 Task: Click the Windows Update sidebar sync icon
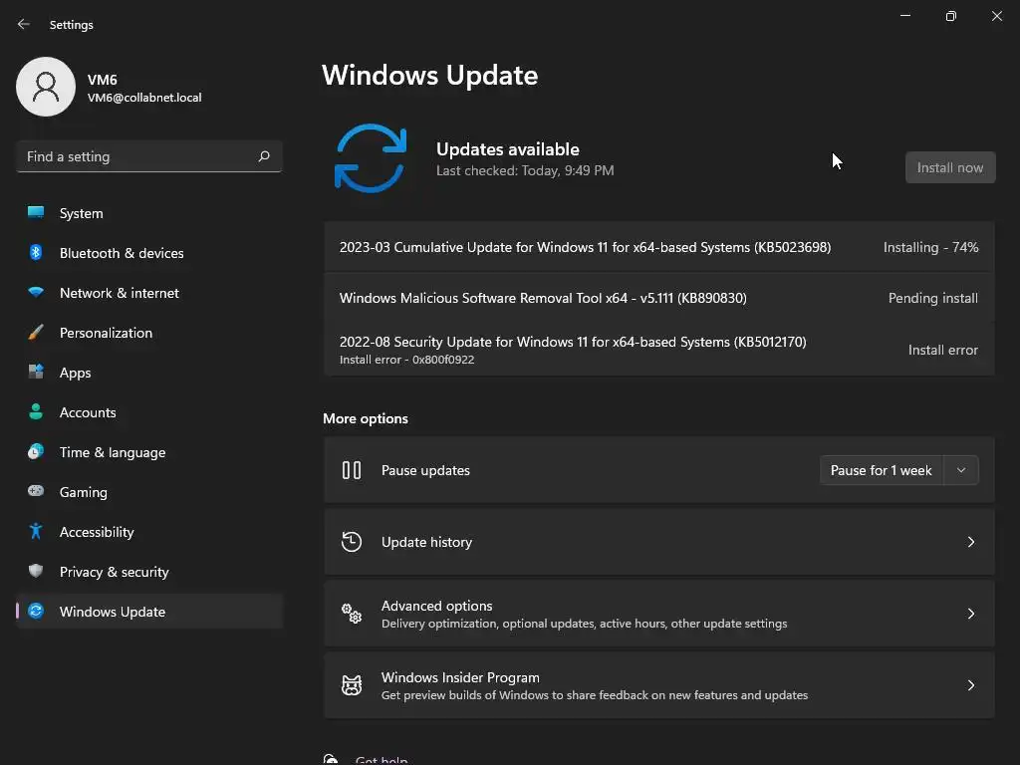(x=36, y=611)
